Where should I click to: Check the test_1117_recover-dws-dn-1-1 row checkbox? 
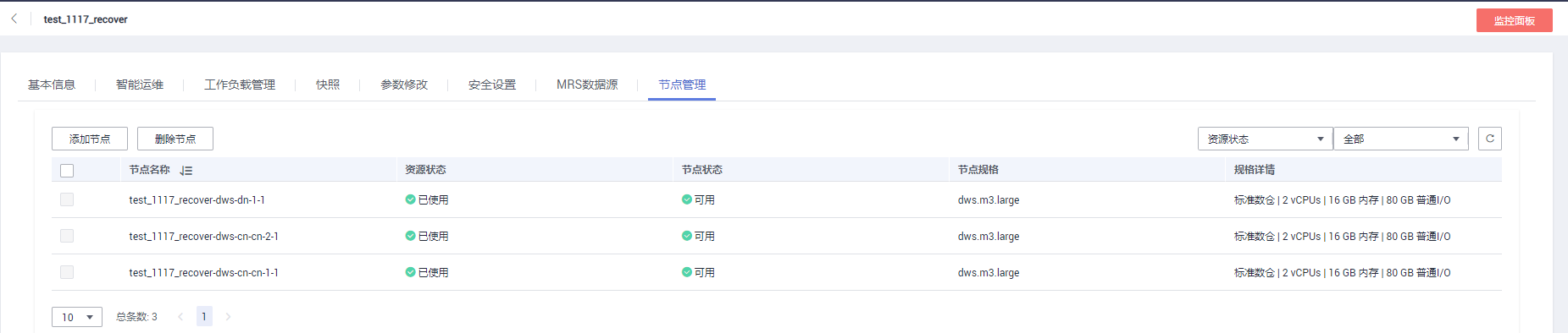pyautogui.click(x=67, y=199)
